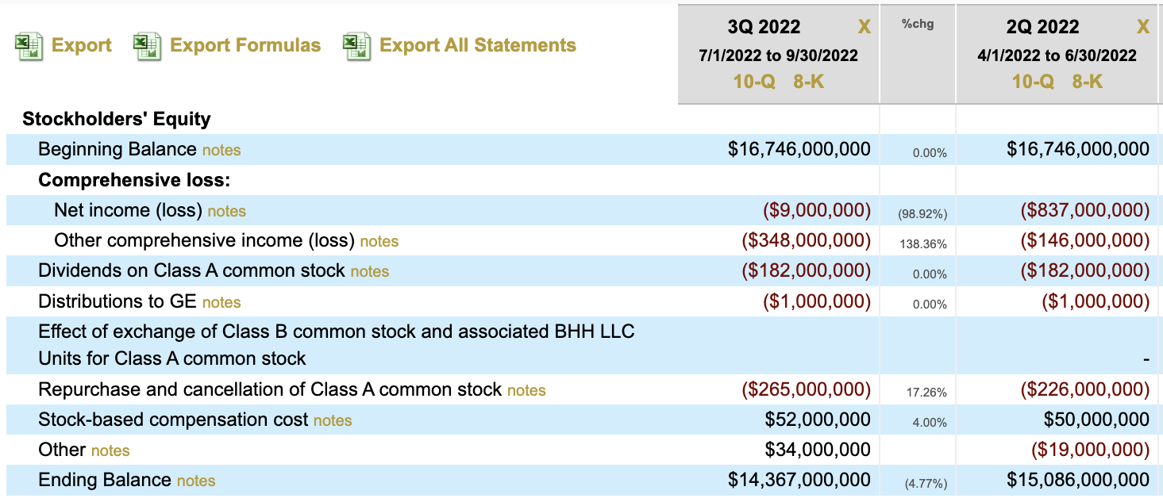Show notes for Distributions to GE
The image size is (1163, 502).
point(221,302)
